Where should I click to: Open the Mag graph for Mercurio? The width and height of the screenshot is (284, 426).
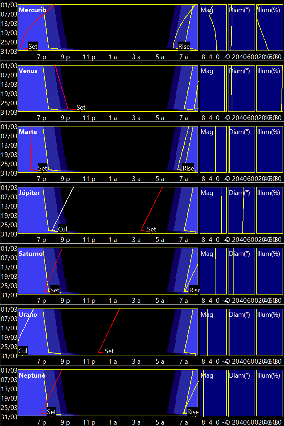pyautogui.click(x=213, y=28)
